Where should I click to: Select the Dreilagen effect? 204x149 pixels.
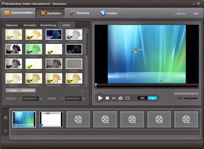[x=14, y=49]
